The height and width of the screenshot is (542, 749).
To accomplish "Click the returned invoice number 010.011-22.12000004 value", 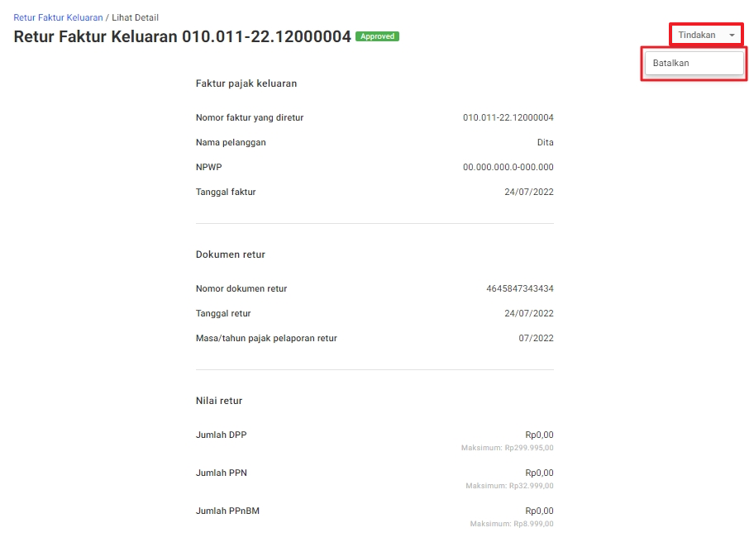I will pyautogui.click(x=508, y=117).
